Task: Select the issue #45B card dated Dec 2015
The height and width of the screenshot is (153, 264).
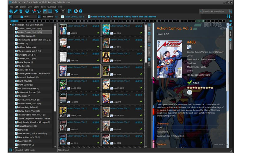Action: pyautogui.click(x=123, y=71)
